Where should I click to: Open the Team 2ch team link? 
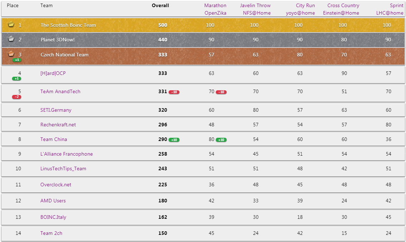pyautogui.click(x=51, y=233)
